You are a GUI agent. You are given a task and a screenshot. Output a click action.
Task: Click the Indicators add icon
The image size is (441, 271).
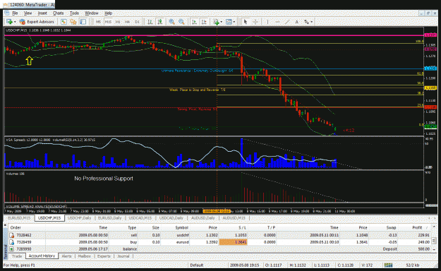pyautogui.click(x=217, y=22)
